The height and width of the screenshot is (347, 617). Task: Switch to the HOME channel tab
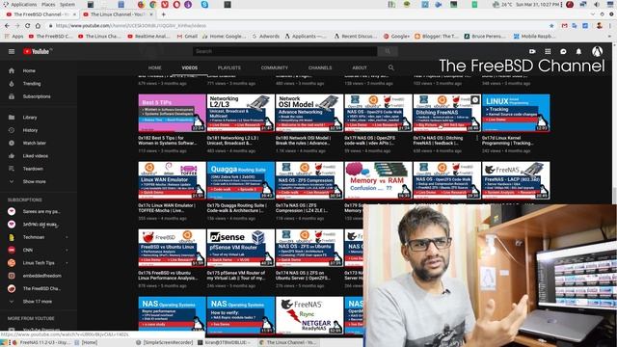point(154,67)
